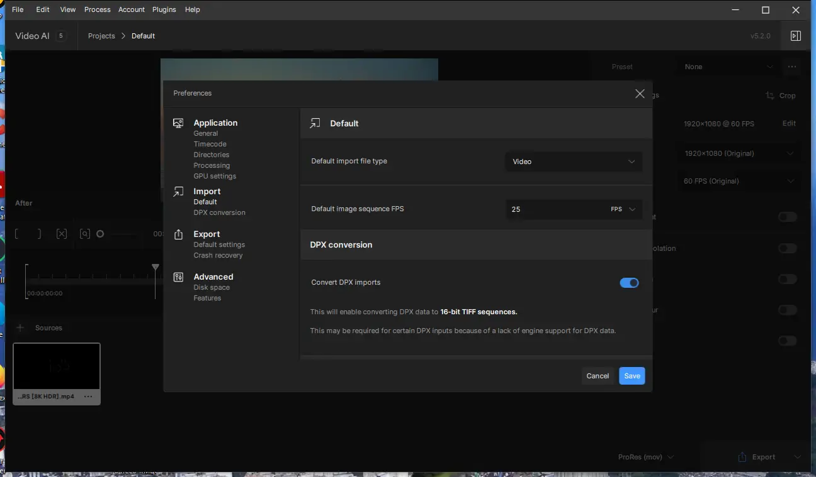Open Directories settings under Application

(212, 155)
